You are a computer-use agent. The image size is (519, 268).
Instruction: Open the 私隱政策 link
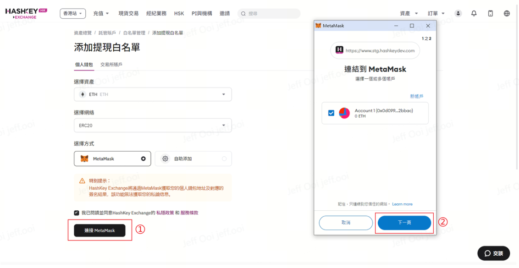[x=165, y=213]
